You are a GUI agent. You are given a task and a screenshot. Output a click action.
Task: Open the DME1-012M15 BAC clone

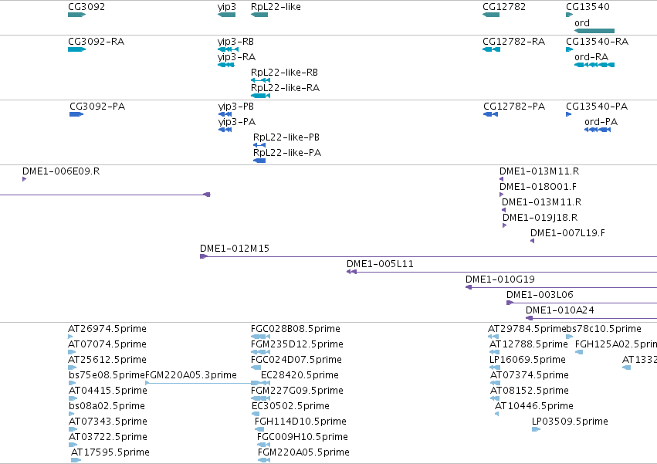428,256
